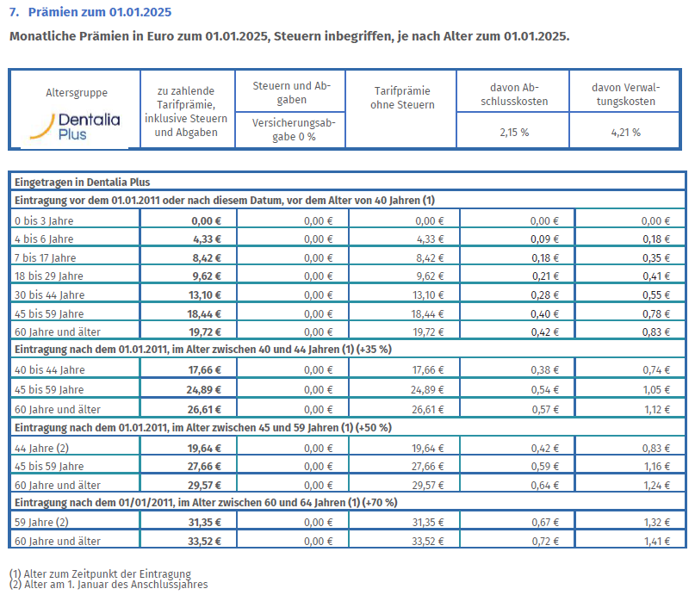
Task: Click bold premium '8,42 €'
Action: 207,257
